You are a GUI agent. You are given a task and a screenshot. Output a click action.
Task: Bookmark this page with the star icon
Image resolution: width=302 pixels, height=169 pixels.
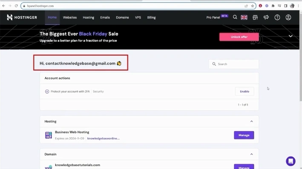[252, 6]
